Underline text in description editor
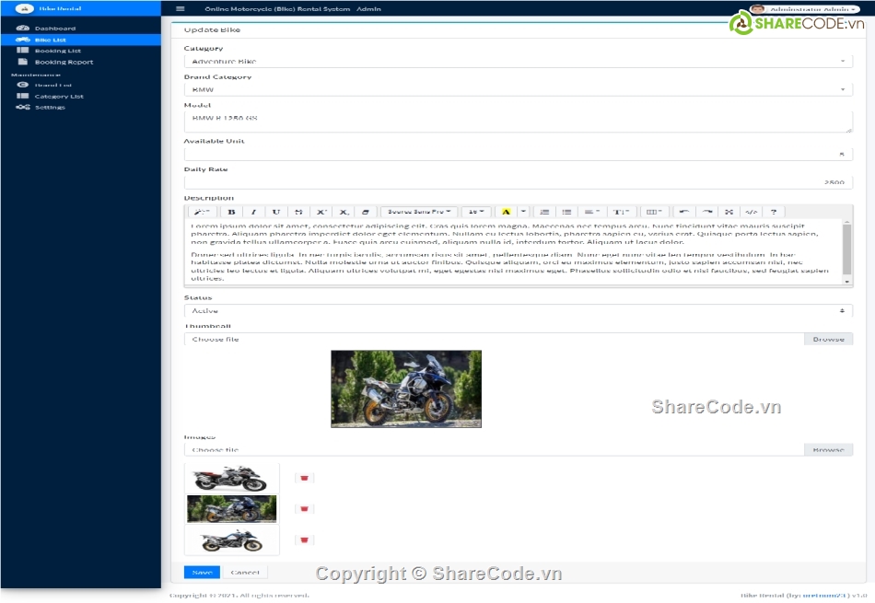Image resolution: width=875 pixels, height=603 pixels. click(276, 212)
